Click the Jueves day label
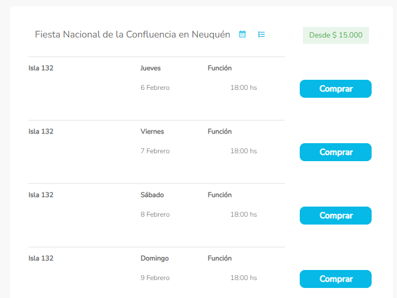The width and height of the screenshot is (397, 298). click(x=151, y=68)
